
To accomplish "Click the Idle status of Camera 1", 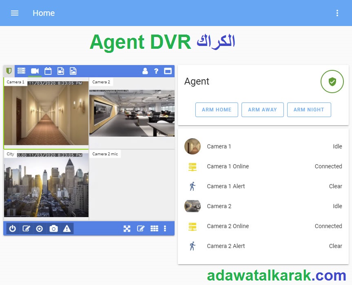I will tap(337, 146).
